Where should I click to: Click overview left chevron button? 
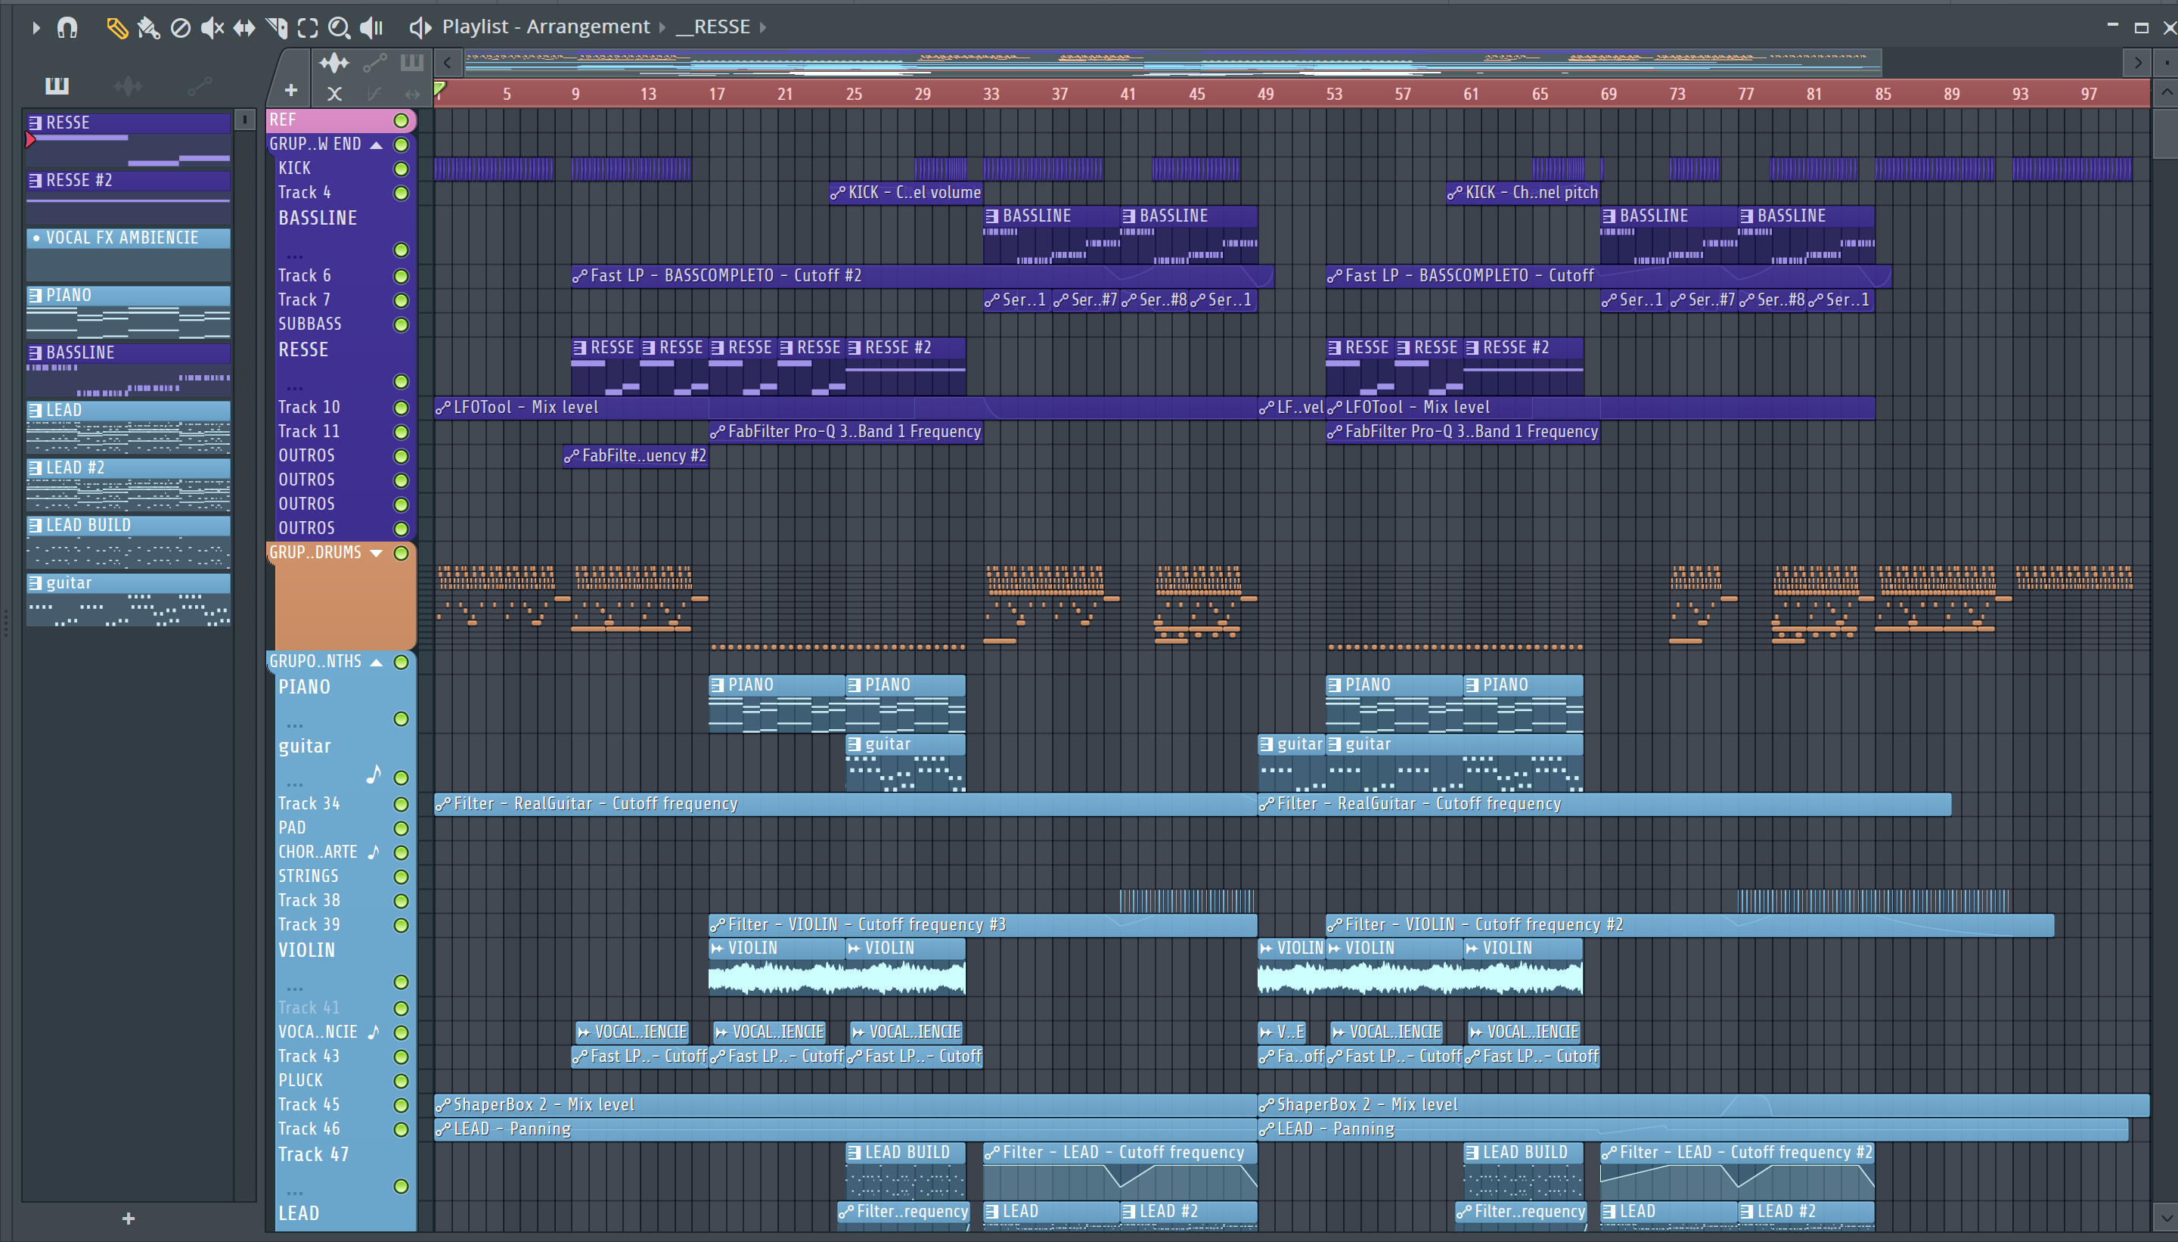[x=448, y=62]
